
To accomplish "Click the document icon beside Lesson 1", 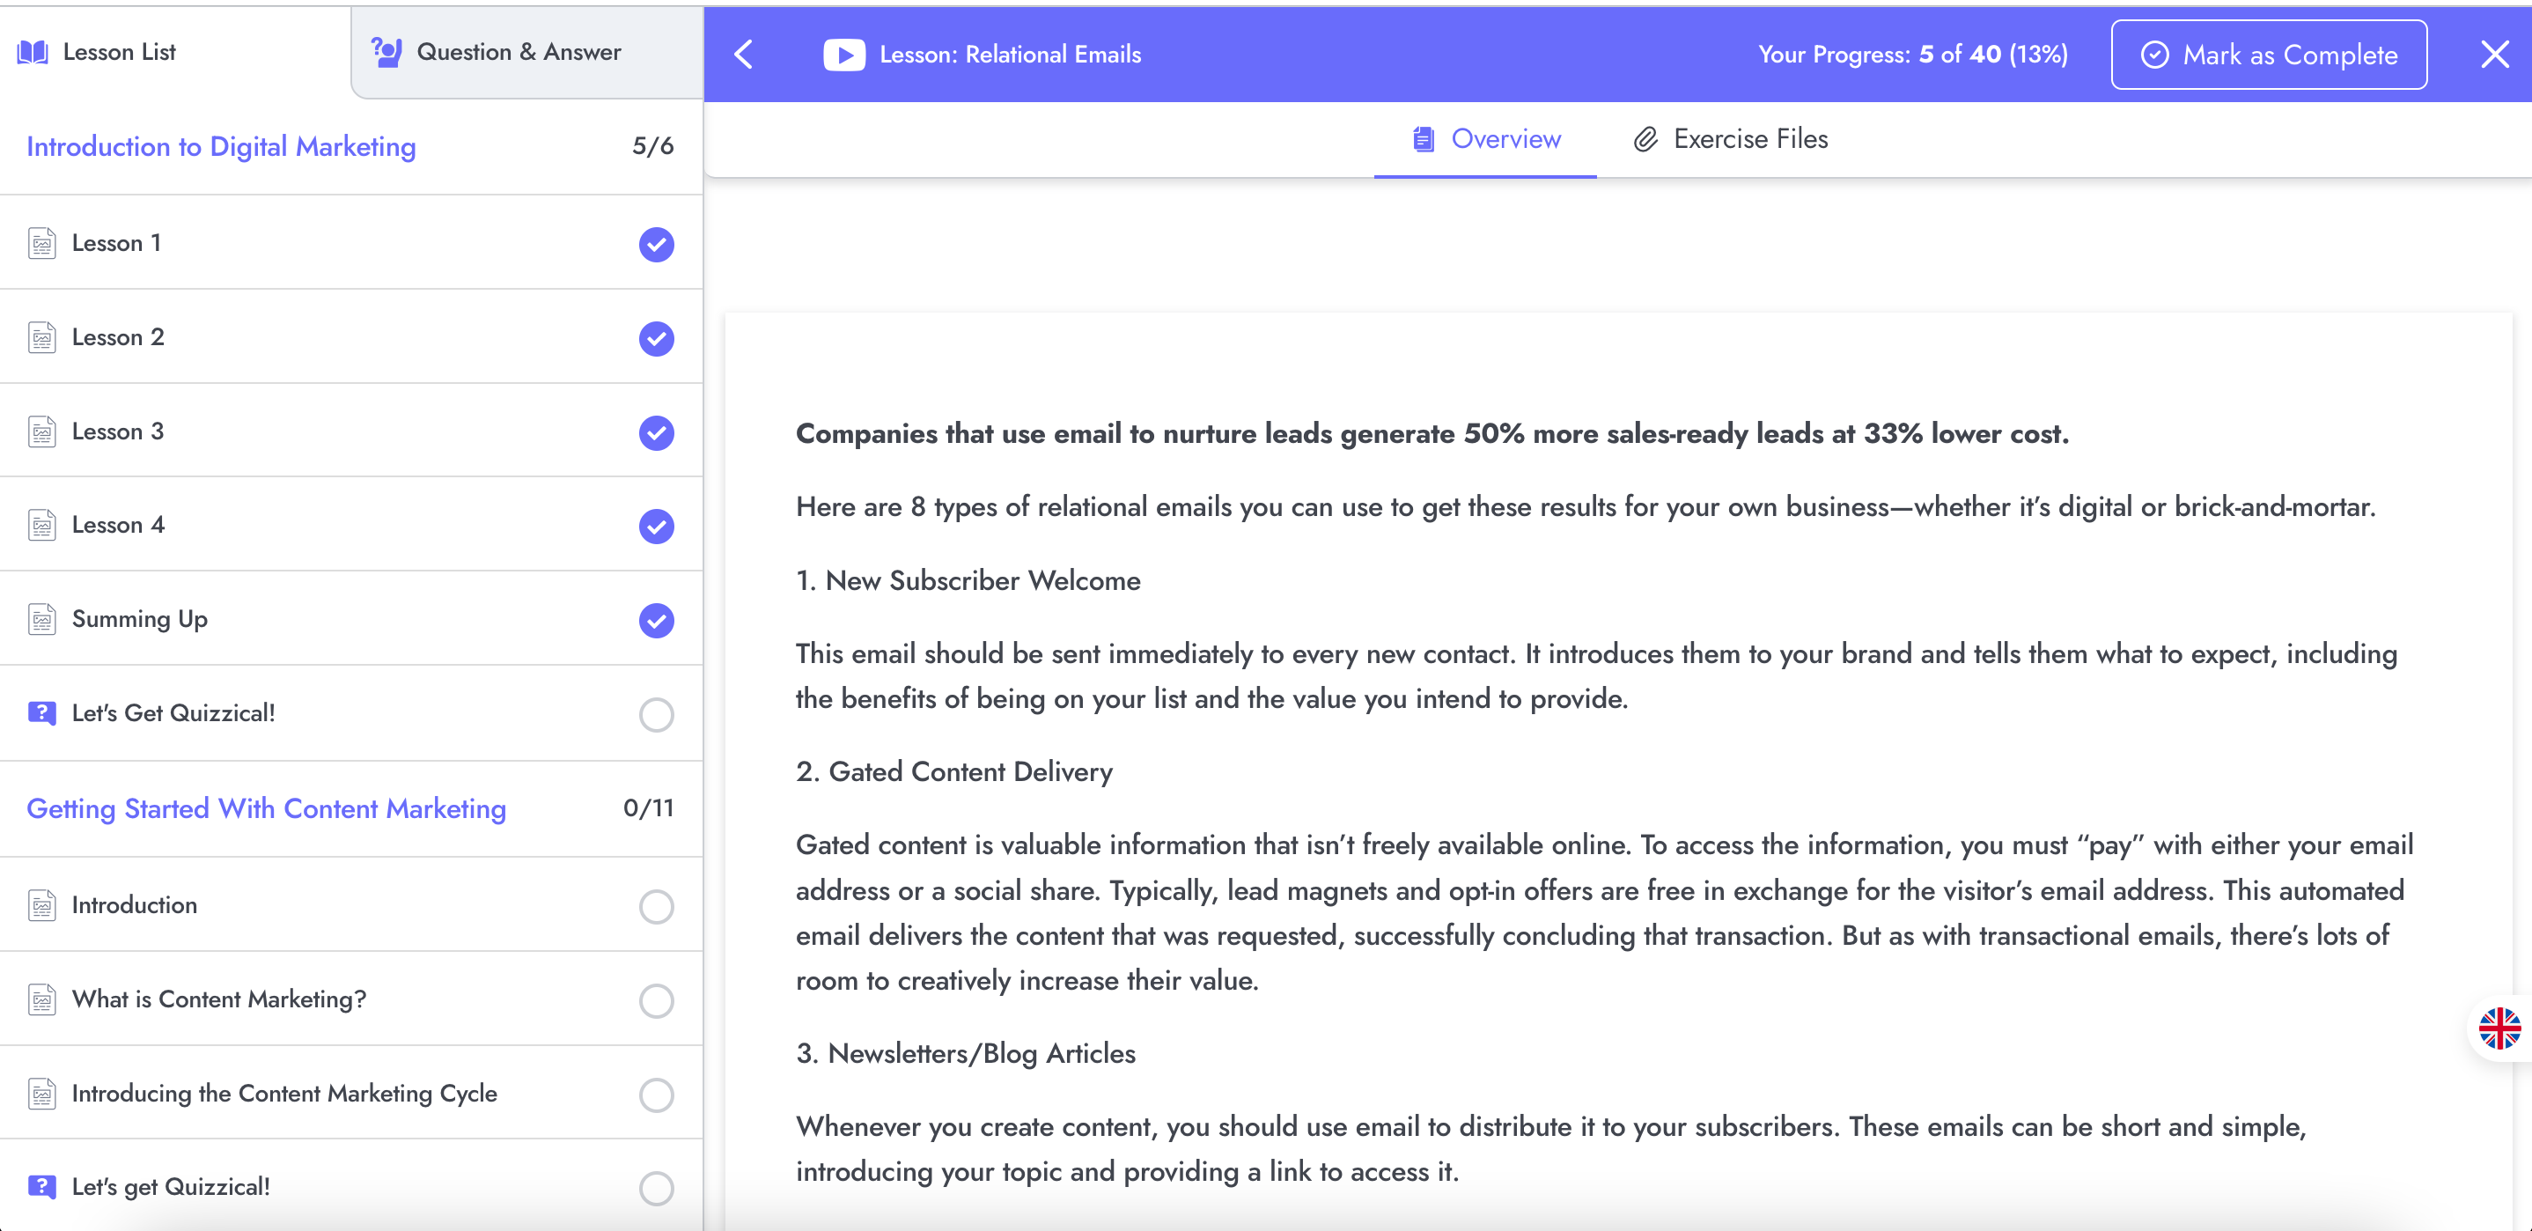I will pos(42,243).
